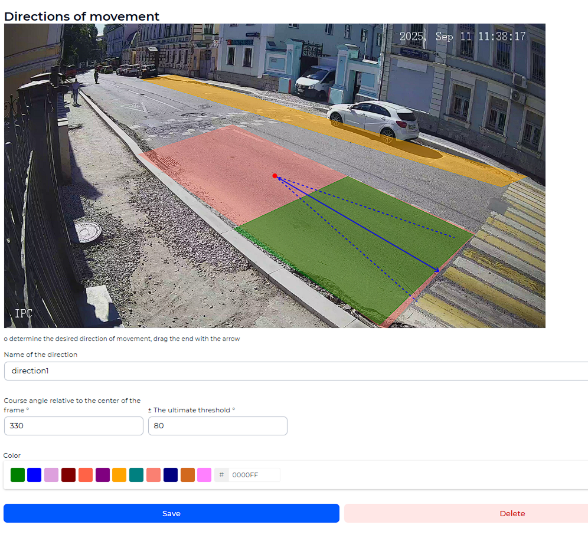This screenshot has height=551, width=588.
Task: Select the blue color swatch
Action: 34,474
